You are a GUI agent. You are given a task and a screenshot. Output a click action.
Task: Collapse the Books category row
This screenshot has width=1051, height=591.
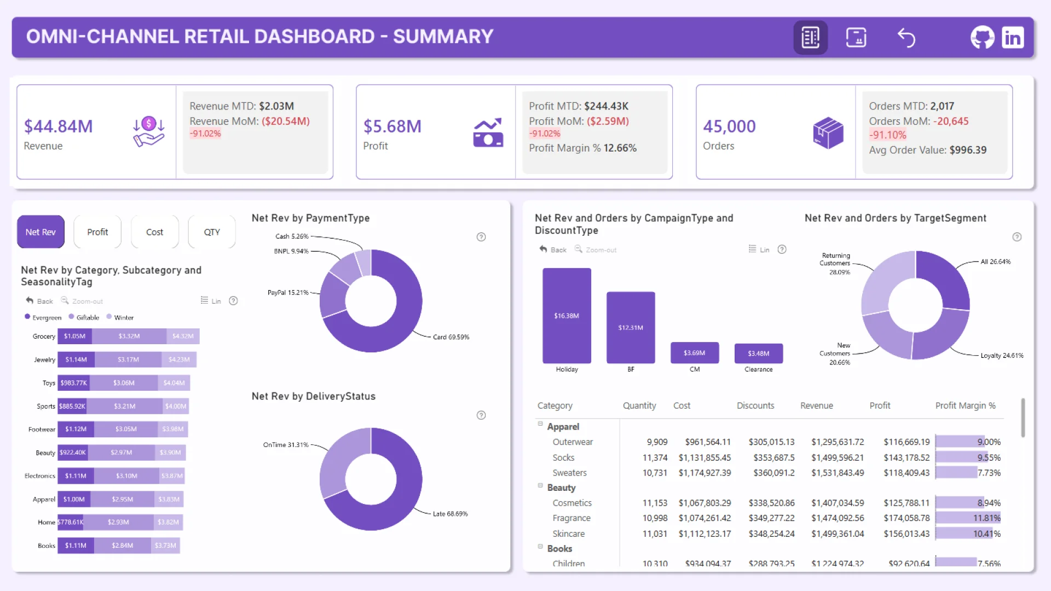click(540, 546)
